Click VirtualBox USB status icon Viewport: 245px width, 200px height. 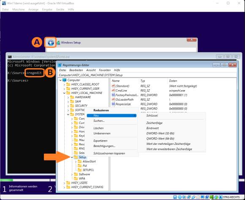click(193, 197)
